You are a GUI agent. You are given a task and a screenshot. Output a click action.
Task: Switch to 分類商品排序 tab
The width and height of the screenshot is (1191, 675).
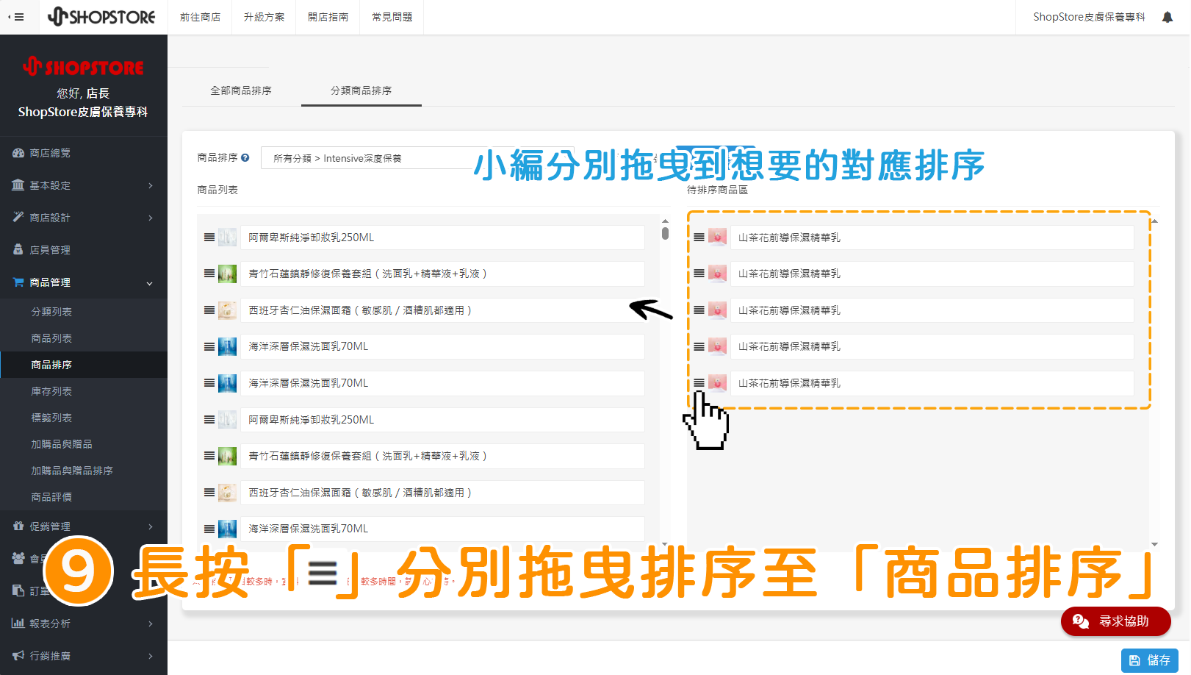[361, 90]
